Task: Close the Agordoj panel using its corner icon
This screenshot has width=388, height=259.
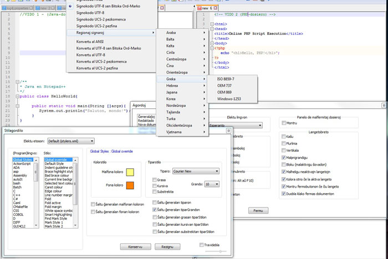Action: (x=384, y=105)
